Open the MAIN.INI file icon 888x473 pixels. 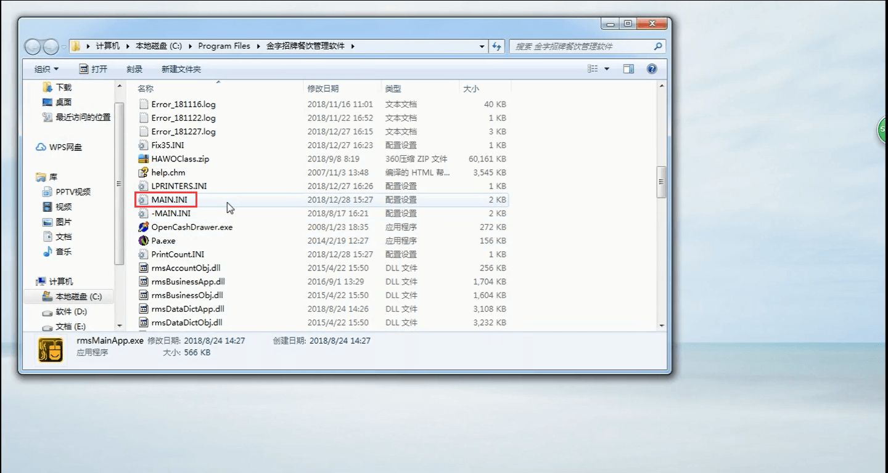143,200
